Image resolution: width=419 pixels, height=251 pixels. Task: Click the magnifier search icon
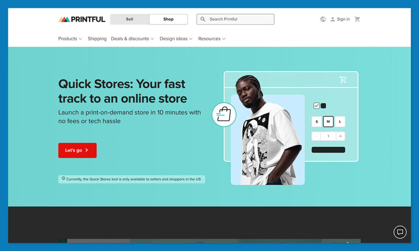203,19
